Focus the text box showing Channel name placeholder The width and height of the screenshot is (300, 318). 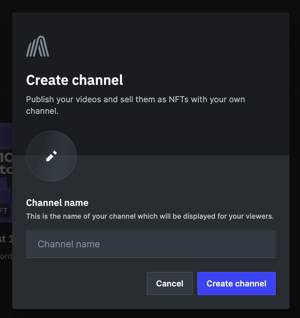point(151,244)
